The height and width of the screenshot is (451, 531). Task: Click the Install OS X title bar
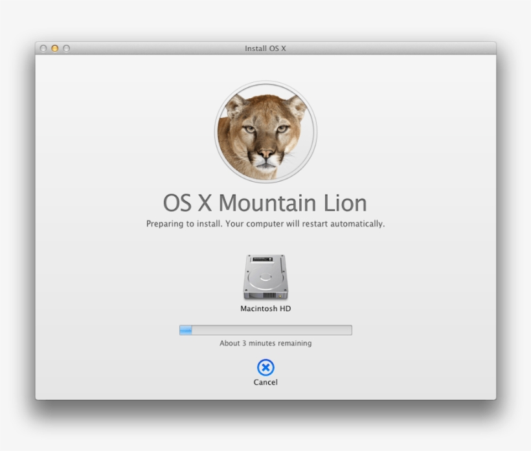point(265,48)
